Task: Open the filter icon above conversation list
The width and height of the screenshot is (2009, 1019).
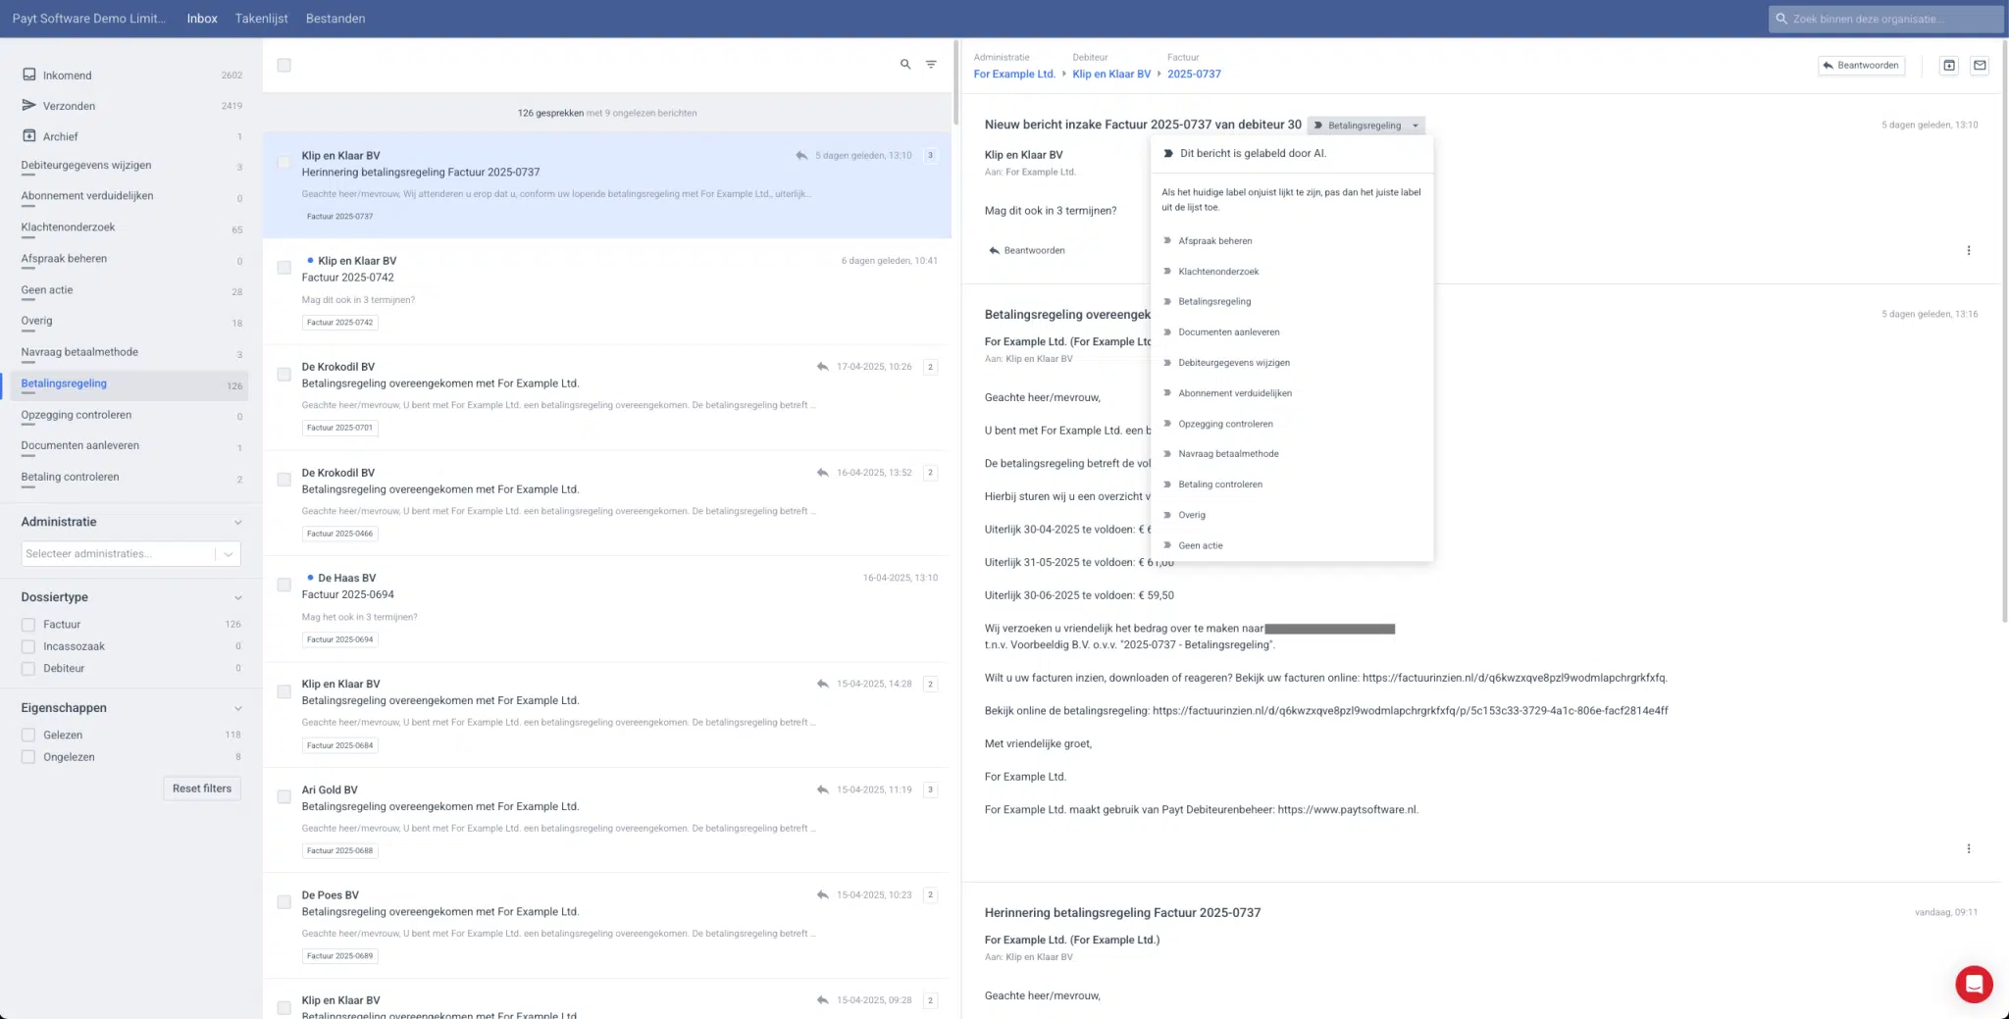Action: (x=931, y=65)
